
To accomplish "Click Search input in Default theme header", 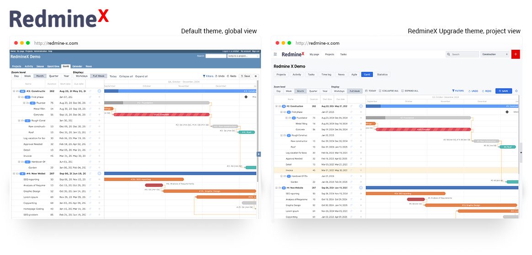I will (x=215, y=56).
